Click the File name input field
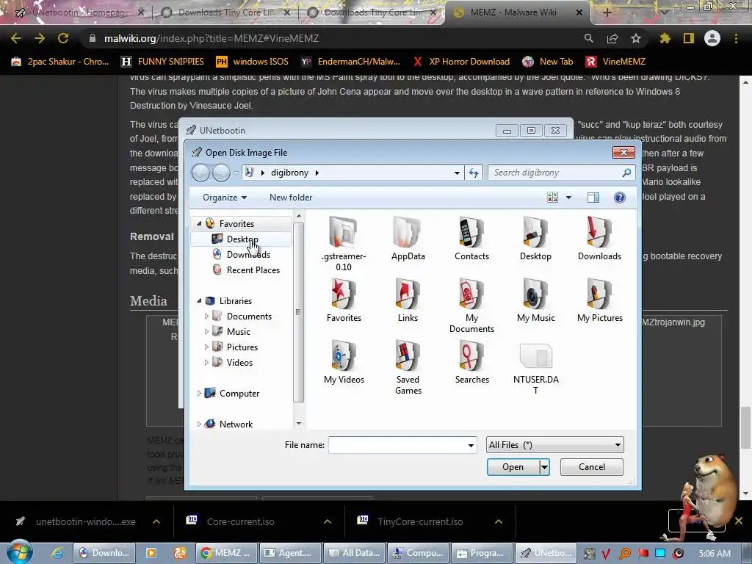Image resolution: width=752 pixels, height=564 pixels. coord(398,446)
